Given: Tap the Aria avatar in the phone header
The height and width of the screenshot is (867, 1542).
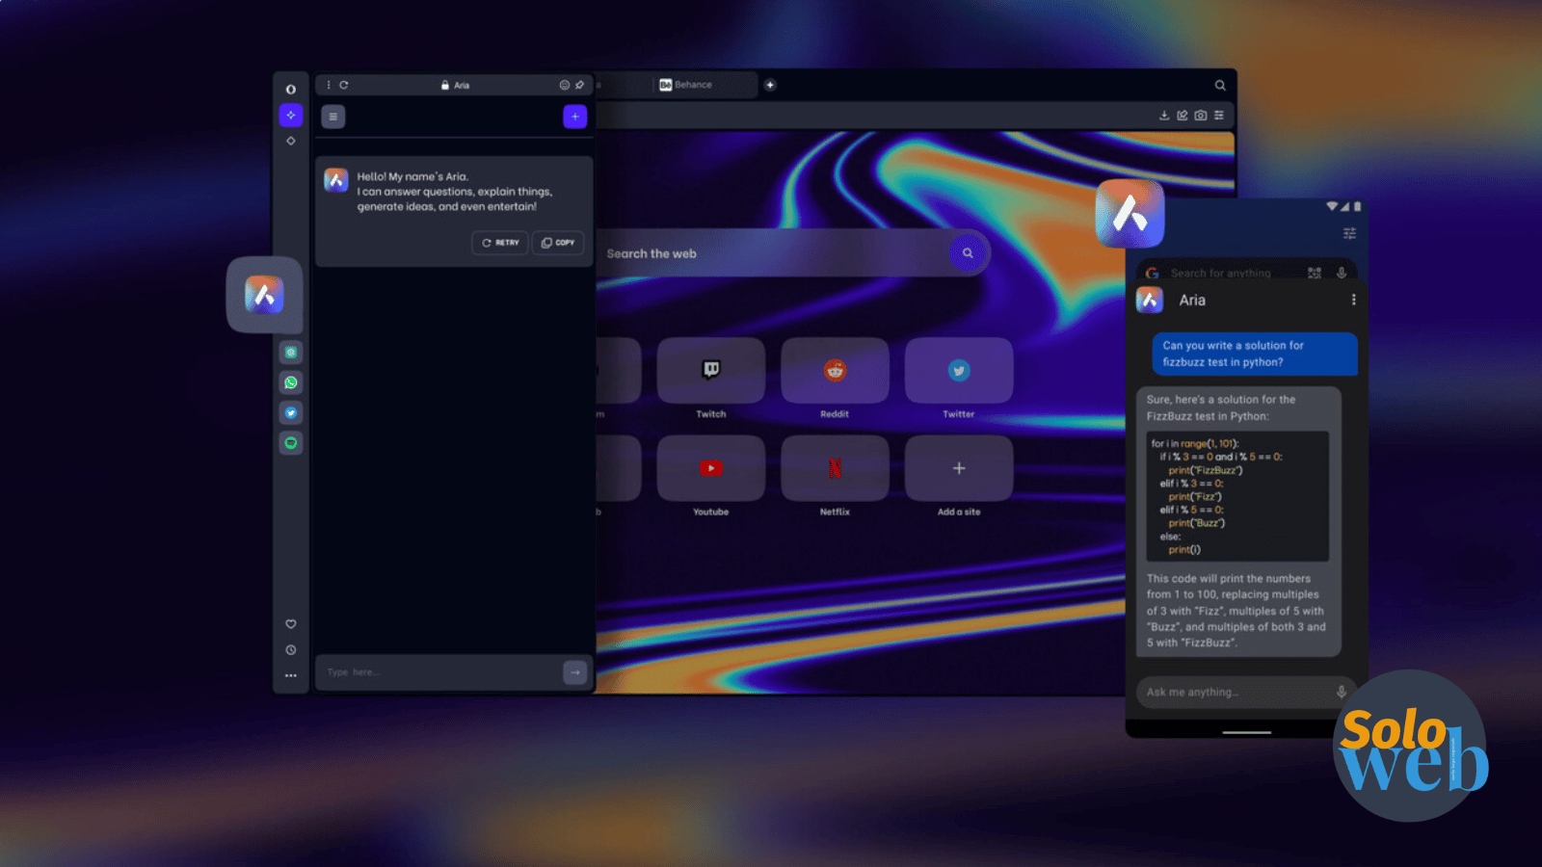Looking at the screenshot, I should click(x=1150, y=300).
